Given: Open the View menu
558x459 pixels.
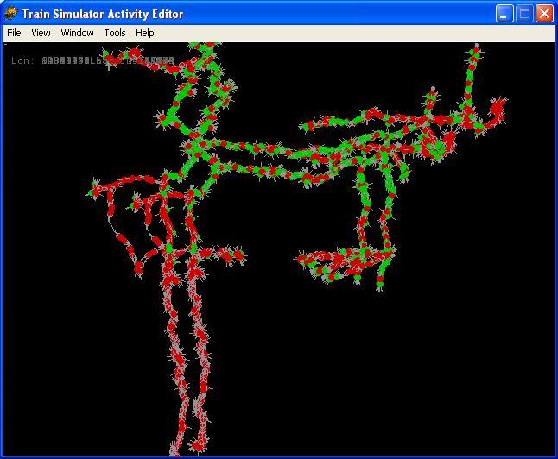Looking at the screenshot, I should [41, 33].
